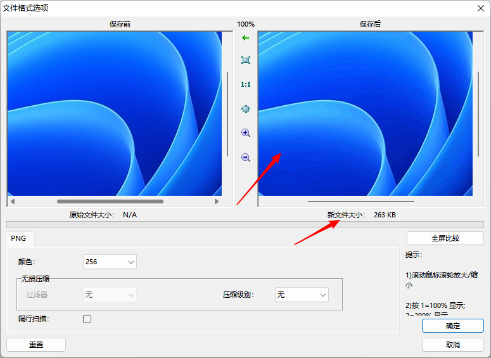
Task: Click the horizontal scrollbar of 保存后 preview
Action: click(361, 201)
